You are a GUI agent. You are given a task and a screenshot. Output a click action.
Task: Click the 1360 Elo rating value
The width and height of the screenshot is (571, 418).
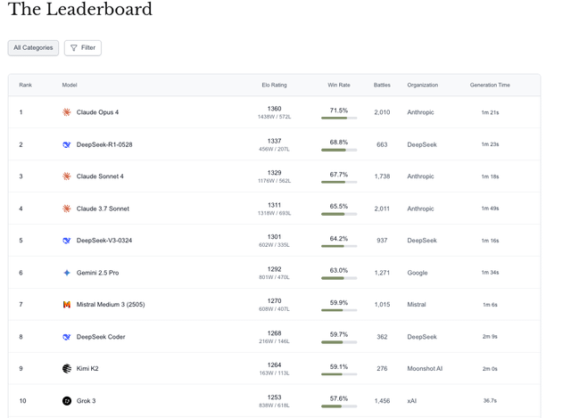click(x=274, y=109)
